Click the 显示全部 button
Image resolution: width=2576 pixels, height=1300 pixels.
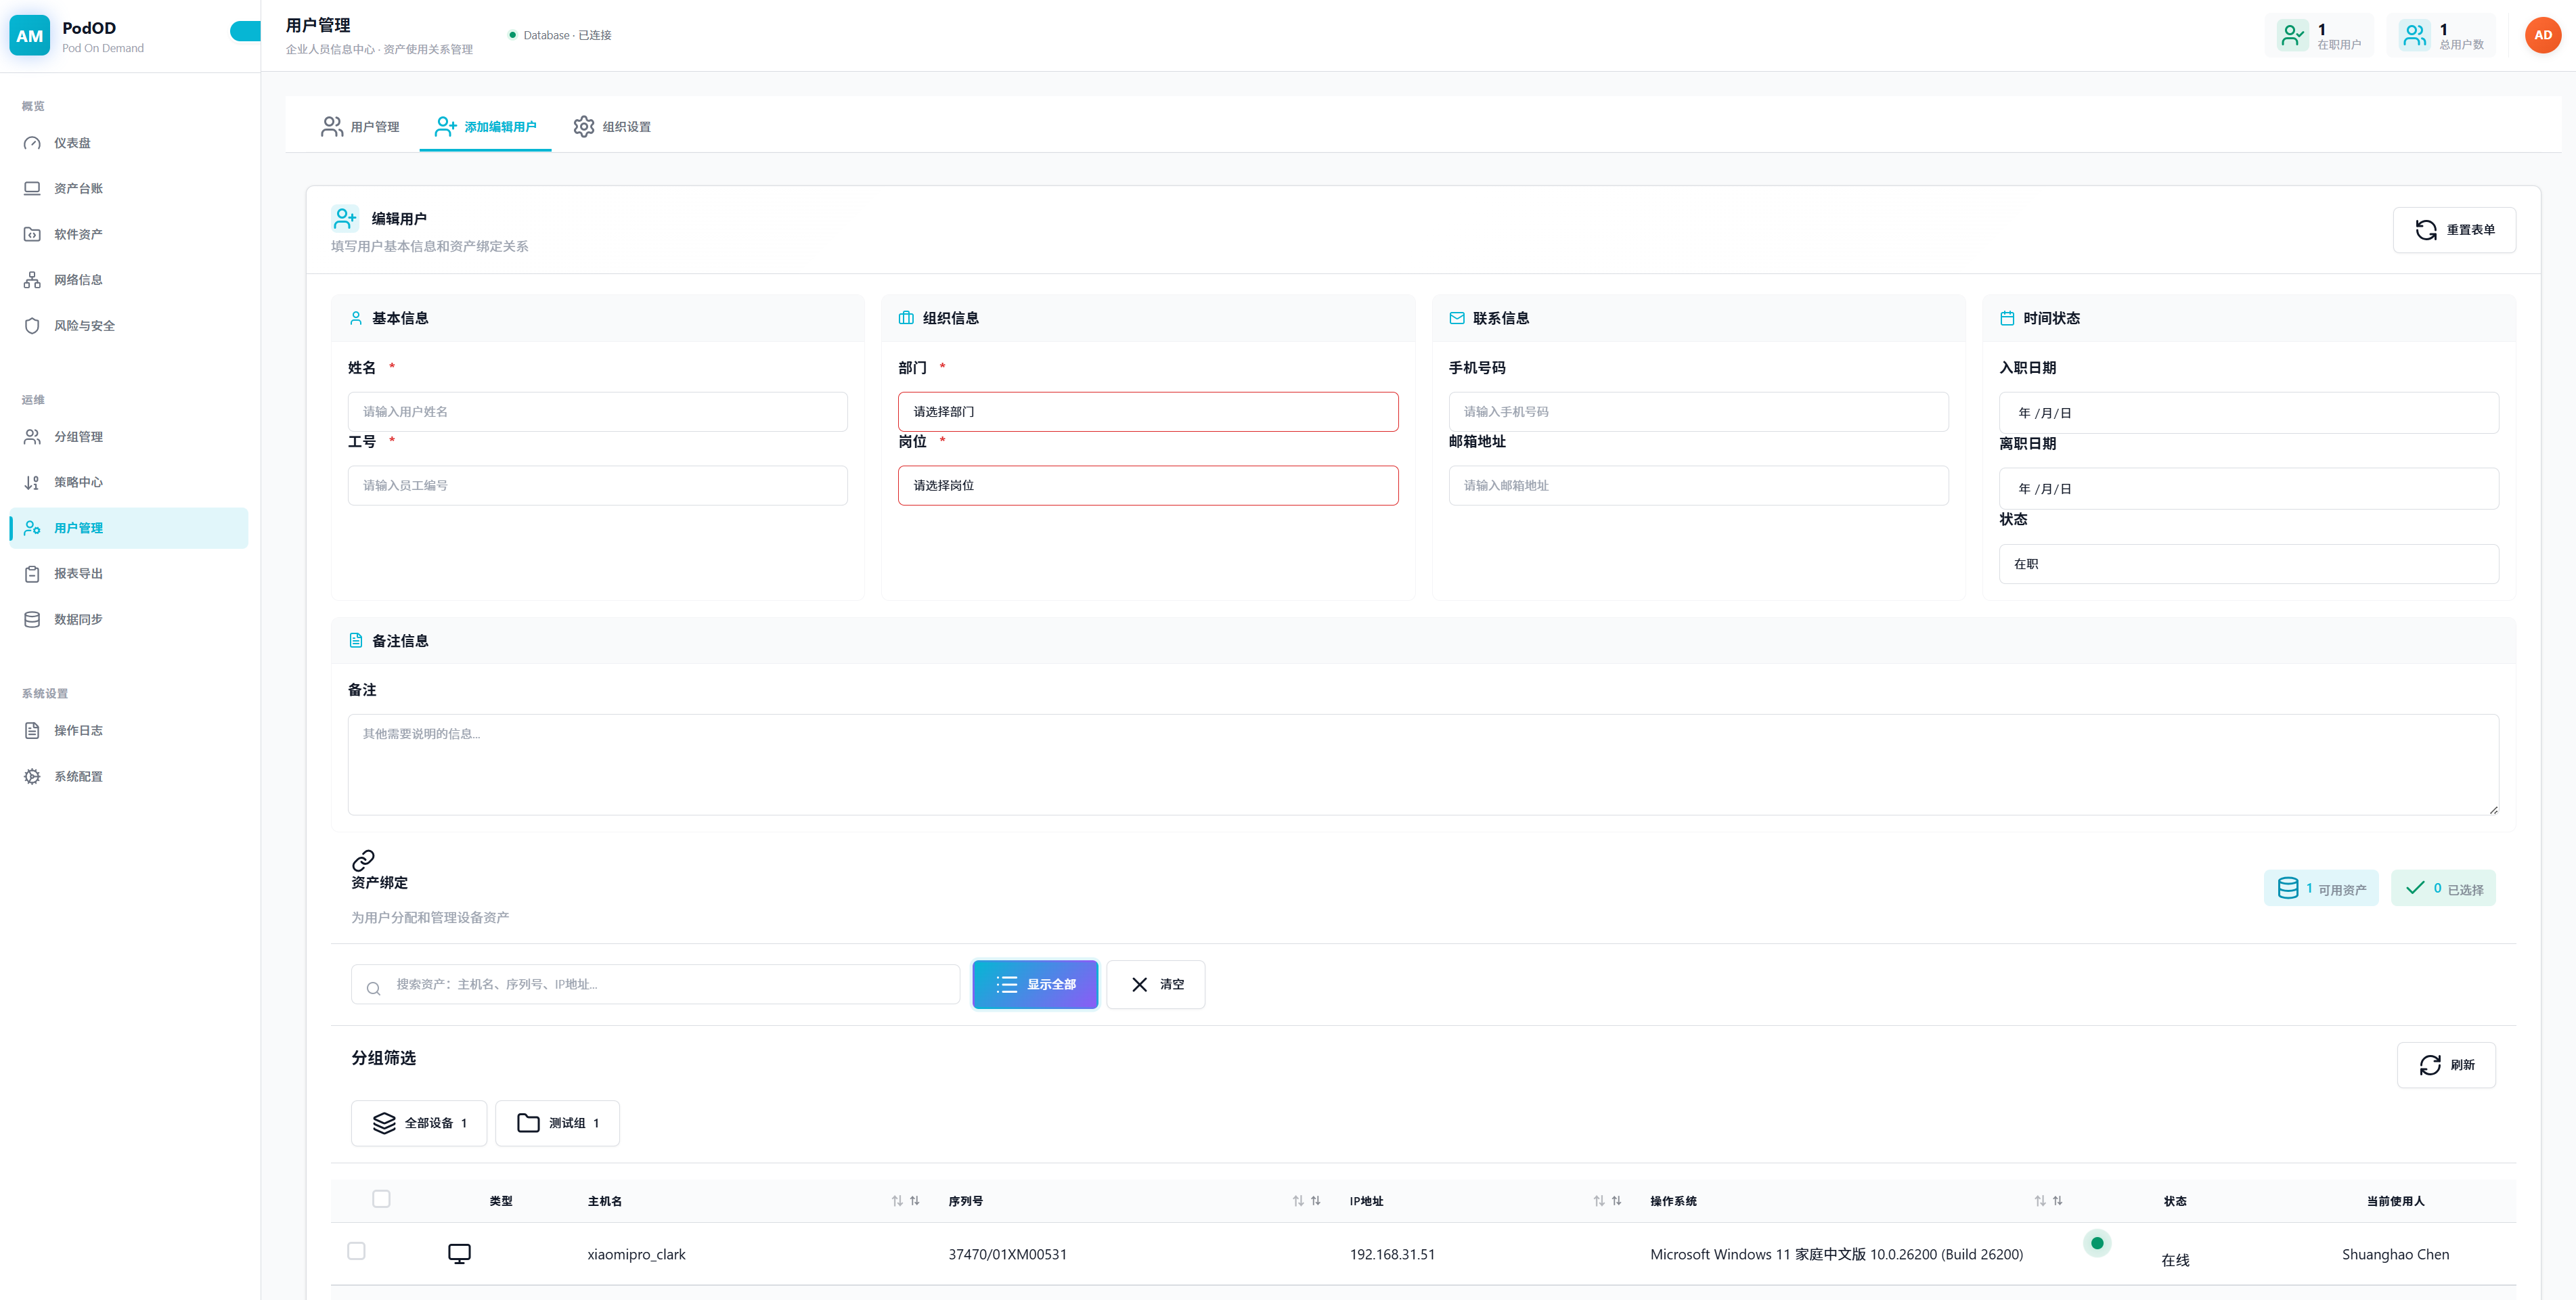[x=1034, y=985]
